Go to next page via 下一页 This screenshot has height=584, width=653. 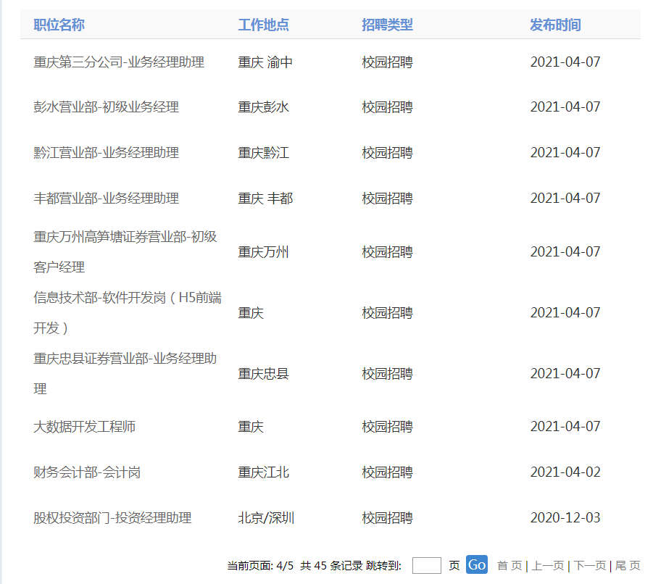(x=590, y=566)
